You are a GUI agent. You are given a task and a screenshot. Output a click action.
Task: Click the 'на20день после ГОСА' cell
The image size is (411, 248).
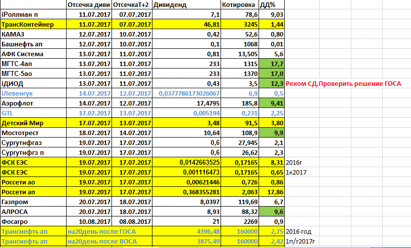coord(110,232)
